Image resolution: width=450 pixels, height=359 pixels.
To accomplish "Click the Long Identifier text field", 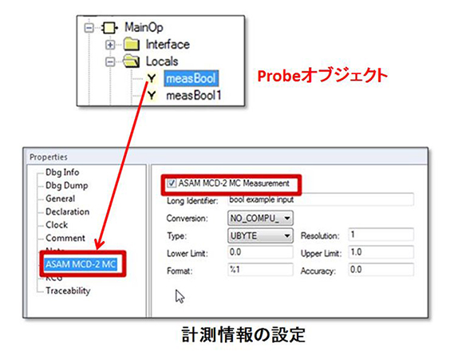I will pyautogui.click(x=321, y=199).
